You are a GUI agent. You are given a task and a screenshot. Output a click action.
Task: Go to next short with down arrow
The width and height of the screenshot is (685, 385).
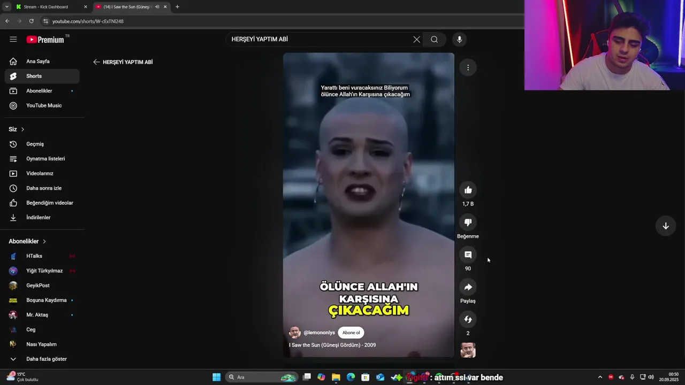(x=666, y=226)
